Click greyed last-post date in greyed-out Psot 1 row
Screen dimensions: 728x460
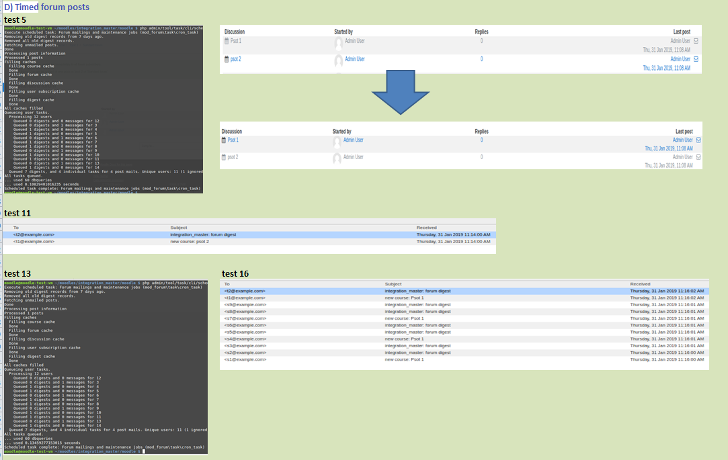click(666, 50)
